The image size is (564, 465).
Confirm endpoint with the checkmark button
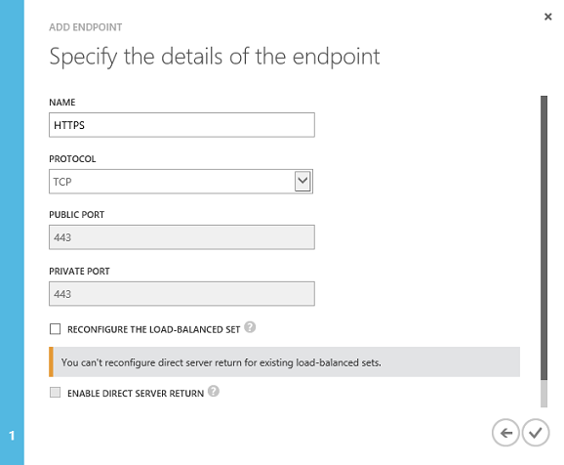click(x=536, y=433)
